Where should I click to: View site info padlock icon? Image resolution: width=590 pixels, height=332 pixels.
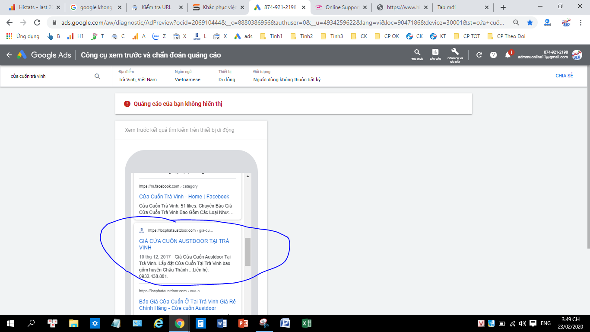(x=55, y=22)
